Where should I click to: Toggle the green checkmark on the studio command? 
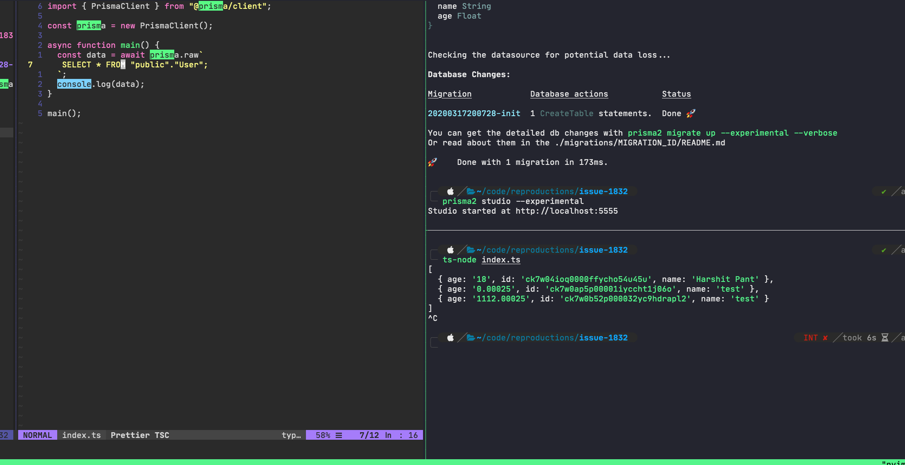coord(883,191)
